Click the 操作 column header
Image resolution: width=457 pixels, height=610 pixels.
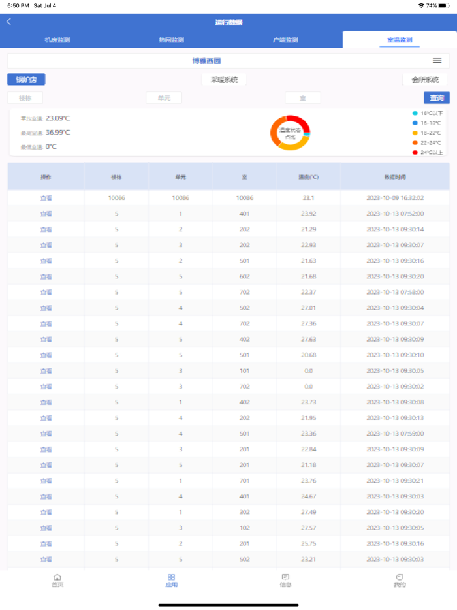46,177
